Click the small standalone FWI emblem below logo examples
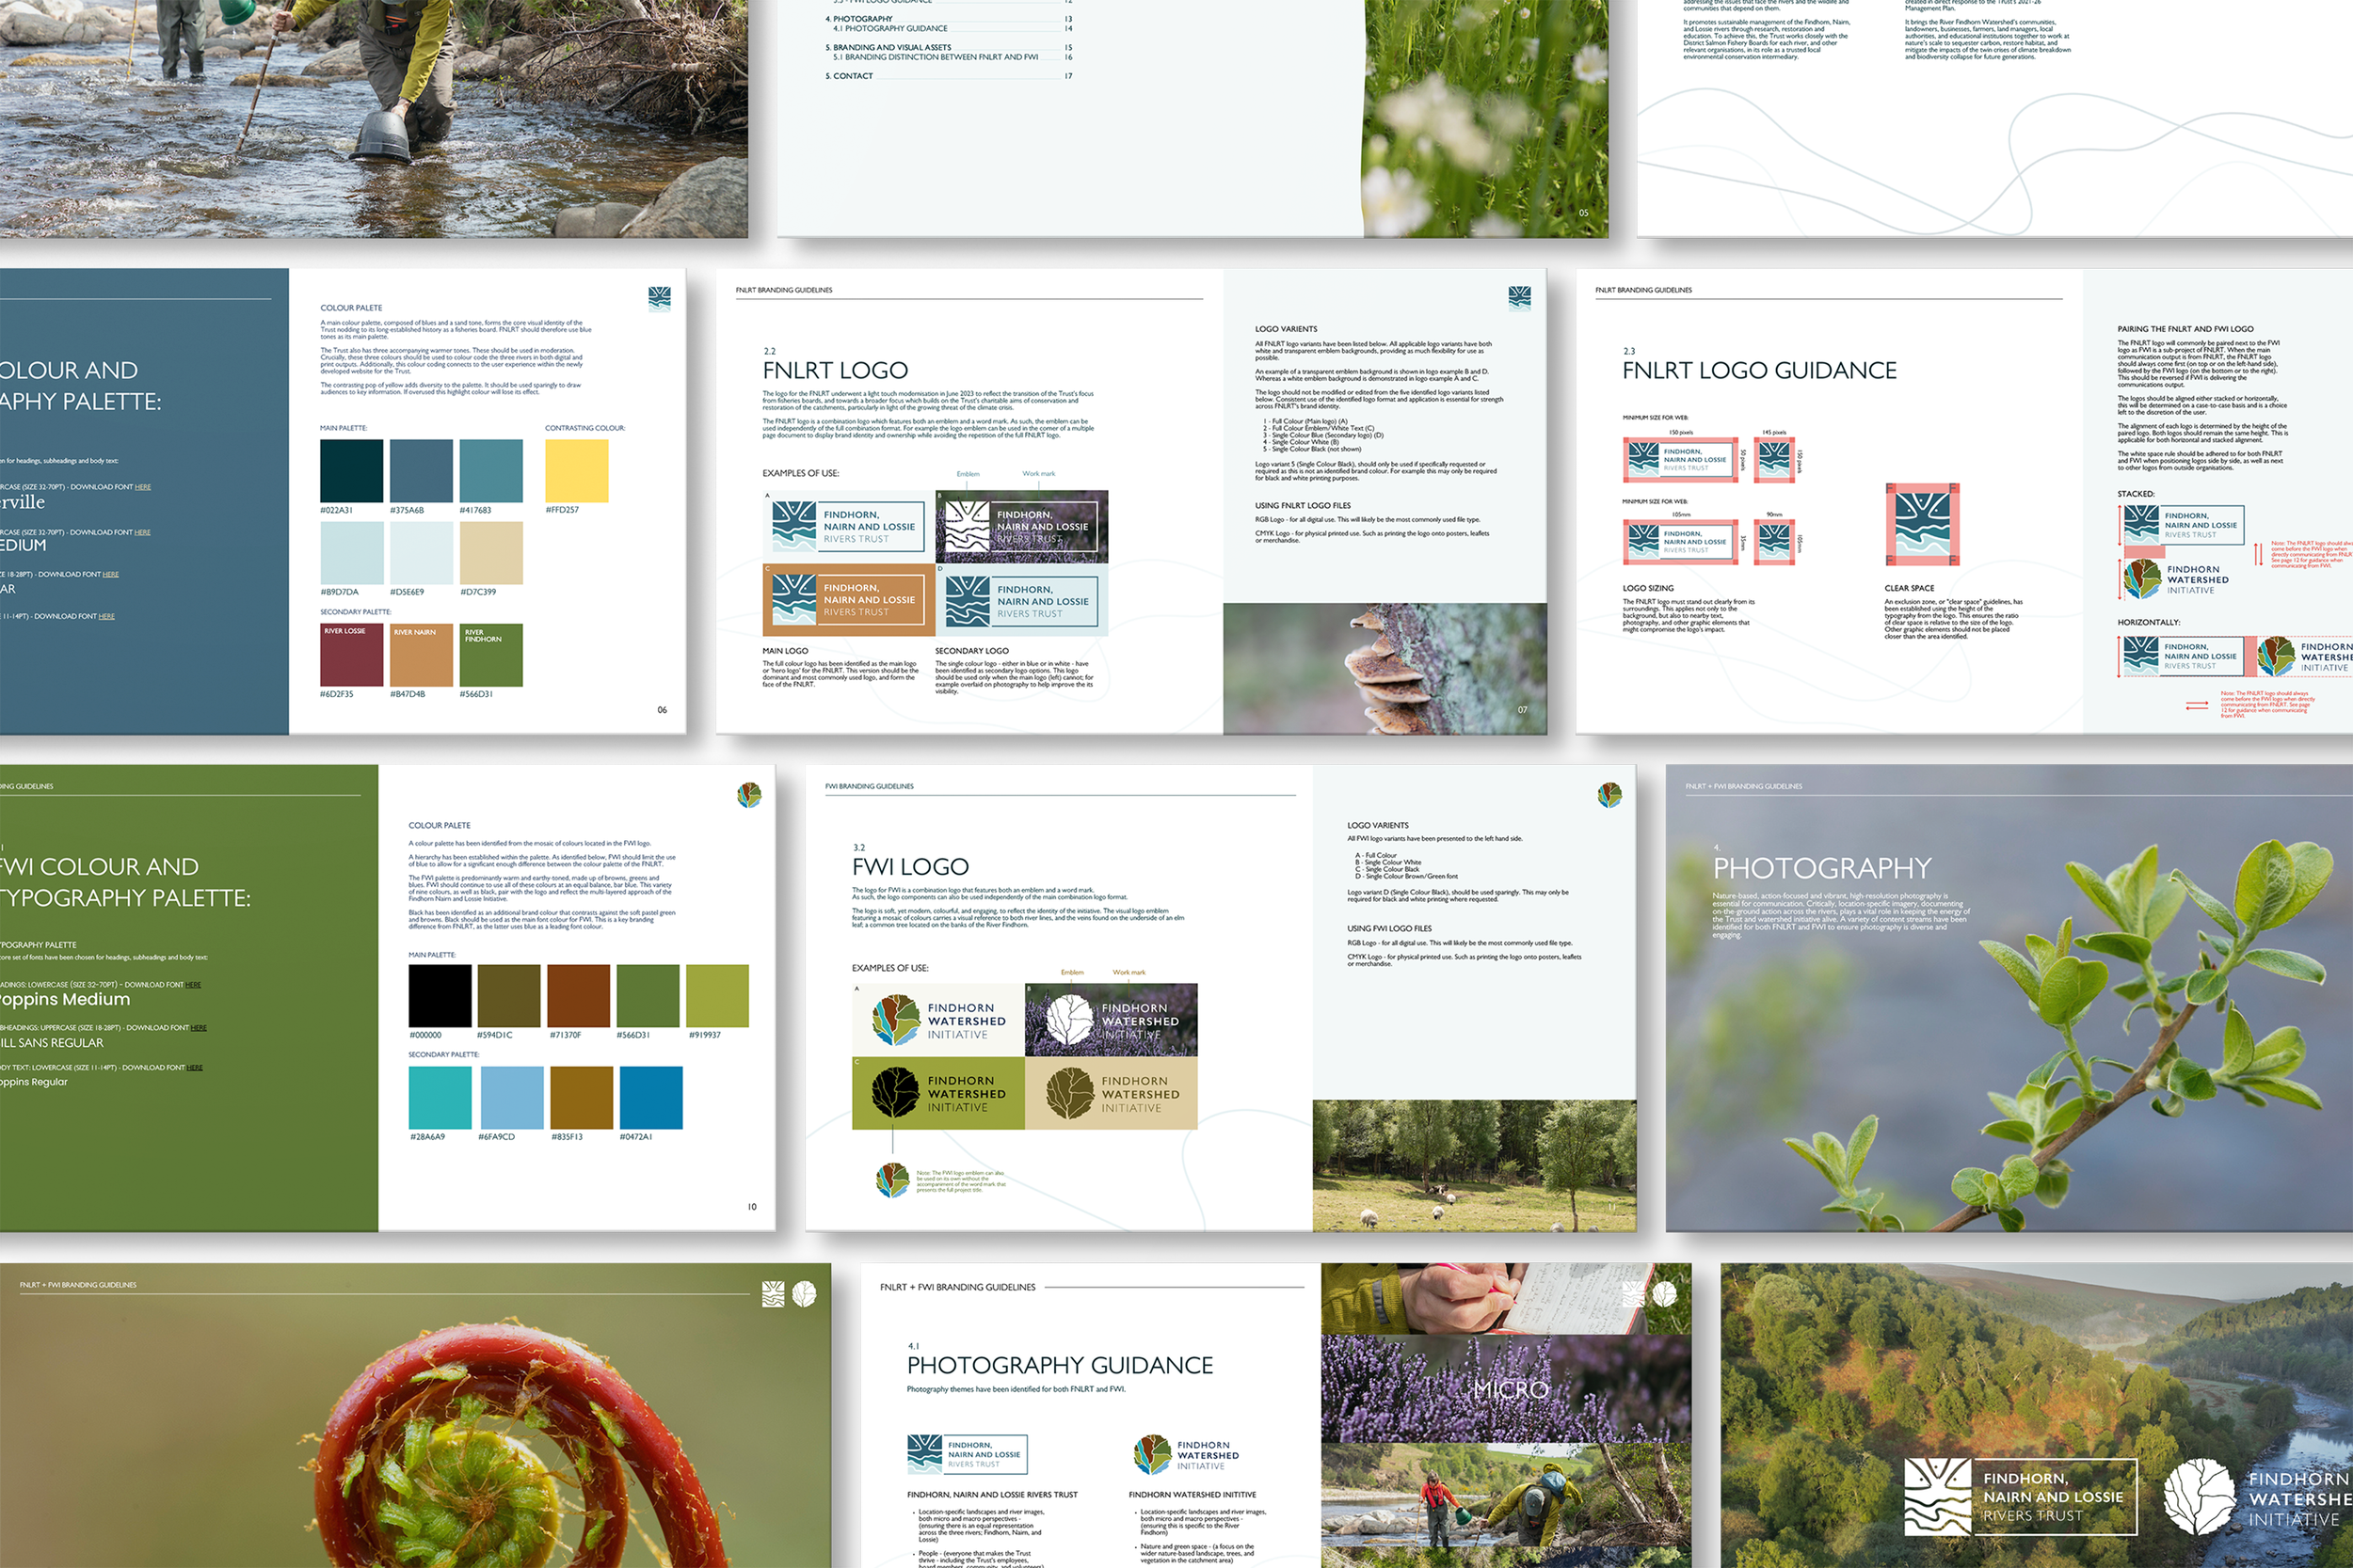 pos(892,1180)
